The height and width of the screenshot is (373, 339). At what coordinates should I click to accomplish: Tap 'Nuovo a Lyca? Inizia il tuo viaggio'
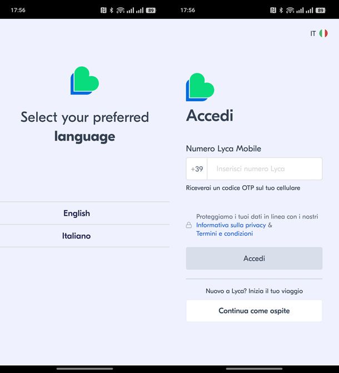(254, 291)
